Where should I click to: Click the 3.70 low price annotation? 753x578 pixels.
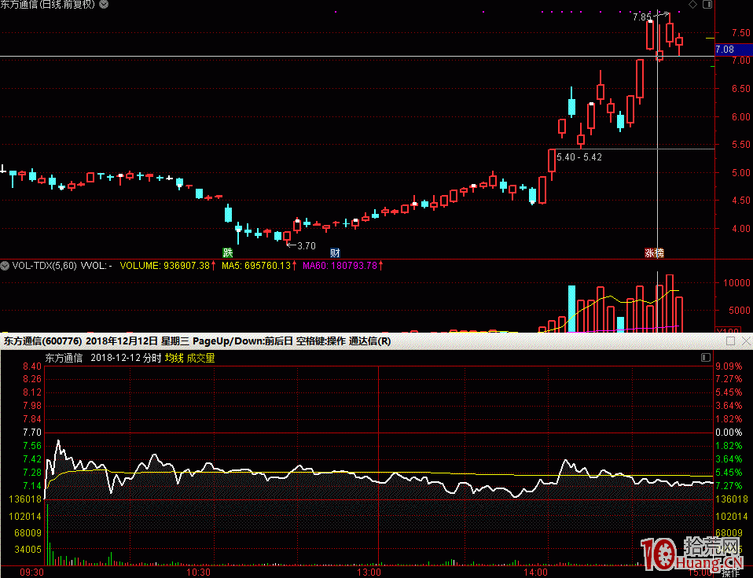pyautogui.click(x=303, y=245)
